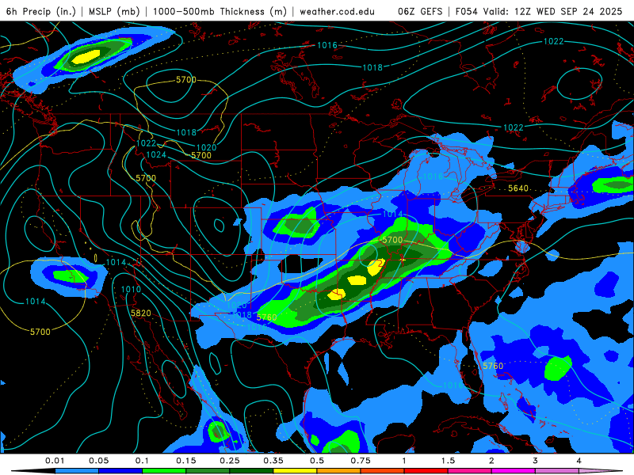Click the "1000-500mb Thickness (m)" header text

coord(220,11)
